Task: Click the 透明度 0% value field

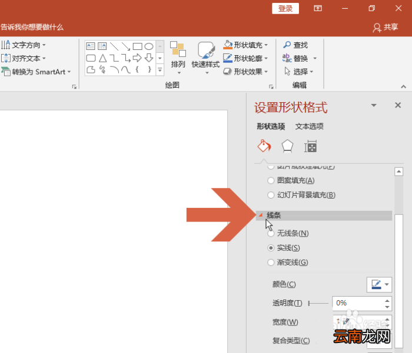Action: click(x=357, y=303)
